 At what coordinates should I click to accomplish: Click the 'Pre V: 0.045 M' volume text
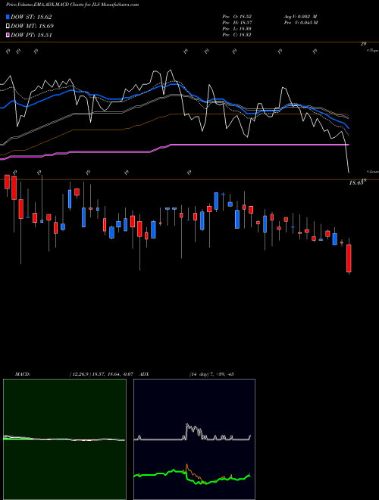coord(301,23)
